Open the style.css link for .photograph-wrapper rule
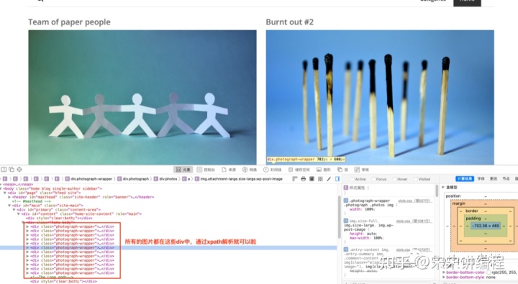 coord(414,201)
